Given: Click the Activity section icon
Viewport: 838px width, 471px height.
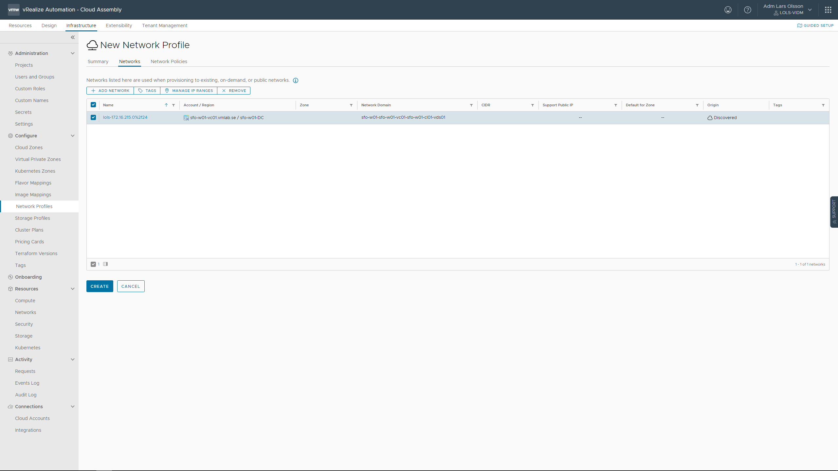Looking at the screenshot, I should (10, 359).
